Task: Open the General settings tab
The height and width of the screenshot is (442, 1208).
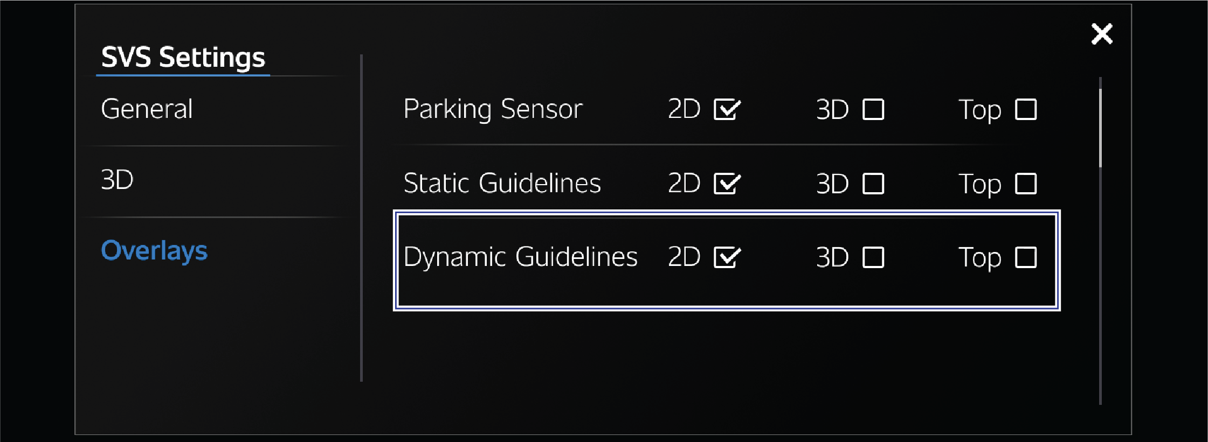Action: click(147, 109)
